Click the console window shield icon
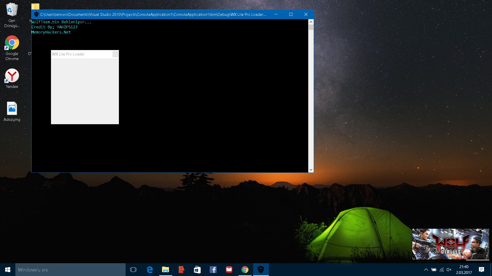The width and height of the screenshot is (492, 276). click(36, 15)
